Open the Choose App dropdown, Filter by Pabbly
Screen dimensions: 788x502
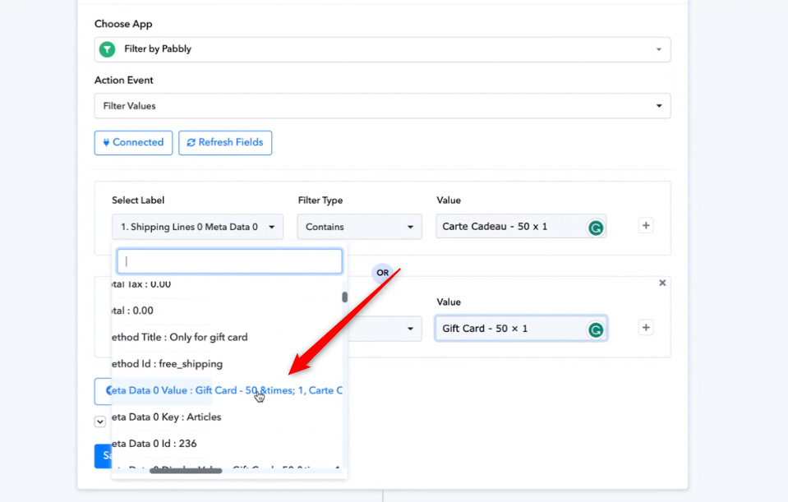pos(382,49)
